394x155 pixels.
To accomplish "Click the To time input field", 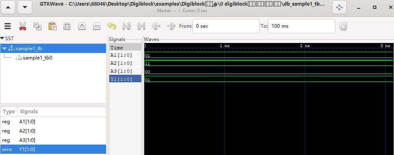I will click(302, 26).
